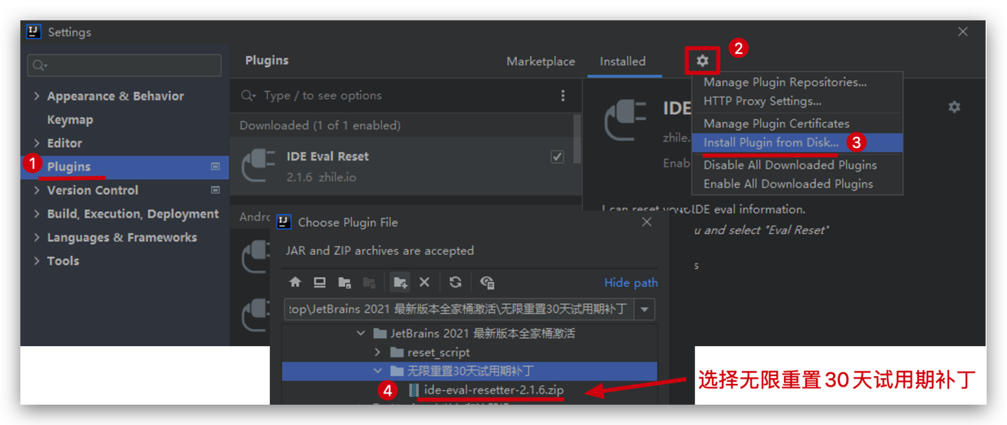The image size is (1007, 425).
Task: Click the IDE Eval Reset plug icon
Action: (258, 166)
